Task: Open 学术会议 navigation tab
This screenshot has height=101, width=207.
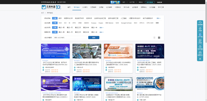Action: (77, 7)
